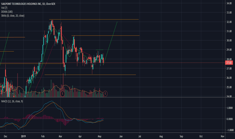Click the Apr label on time axis

[x=80, y=136]
